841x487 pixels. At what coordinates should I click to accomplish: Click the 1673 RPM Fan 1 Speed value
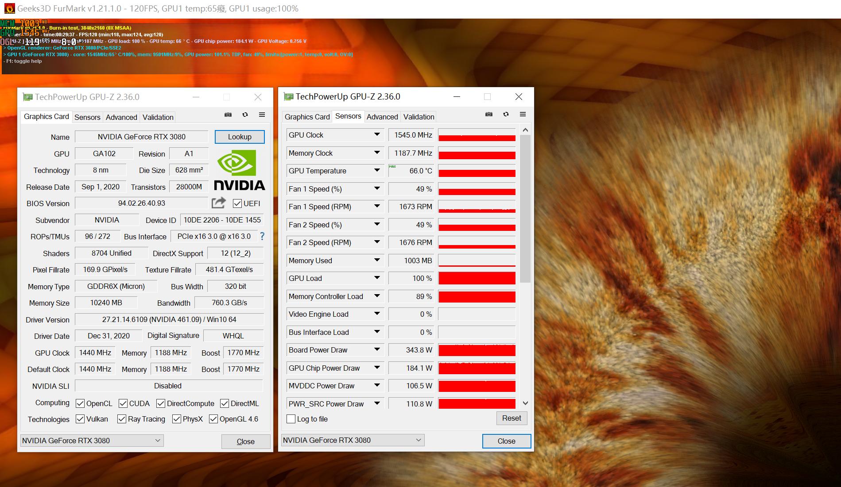(412, 206)
